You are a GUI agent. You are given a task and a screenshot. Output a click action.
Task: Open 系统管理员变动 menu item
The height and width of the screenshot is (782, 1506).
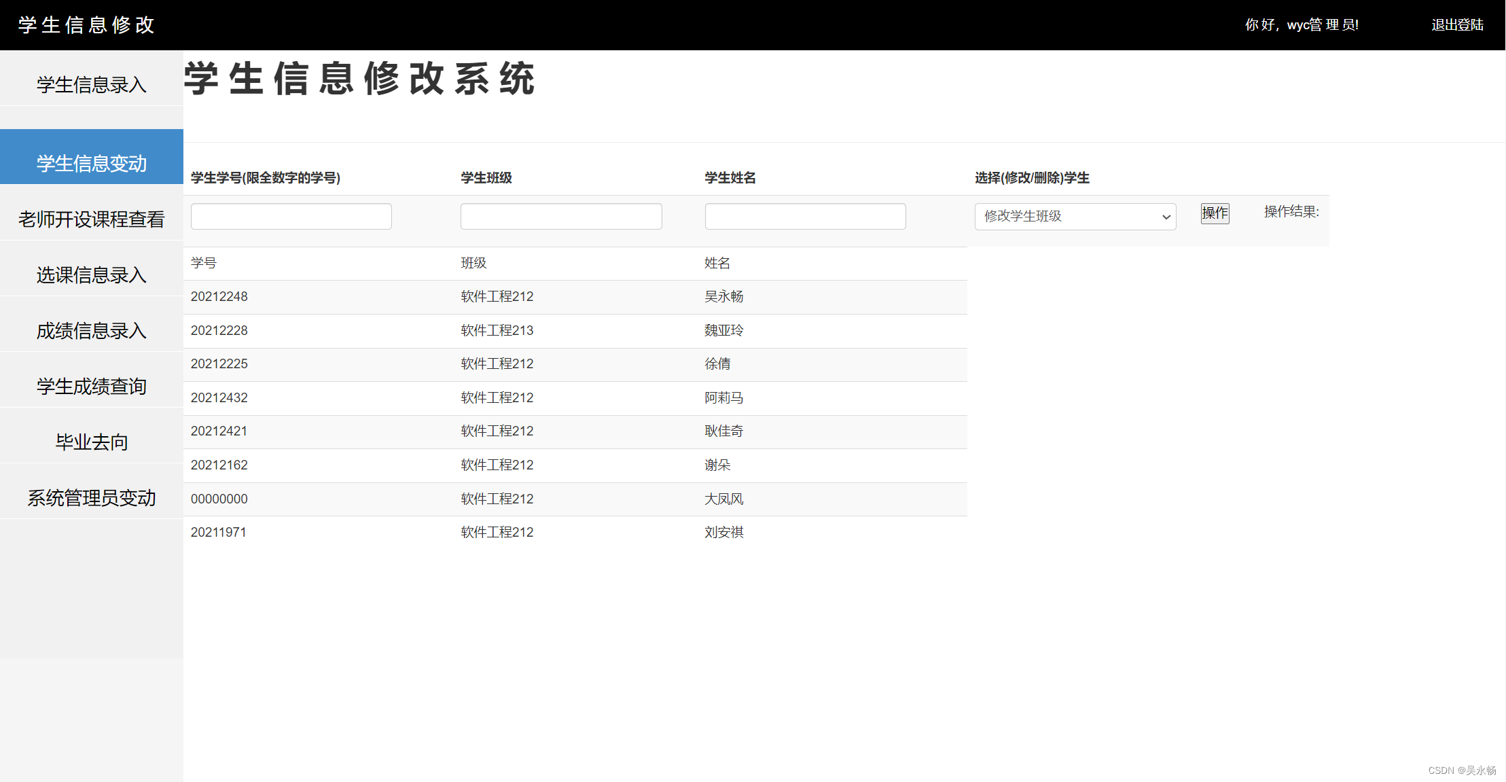tap(91, 497)
